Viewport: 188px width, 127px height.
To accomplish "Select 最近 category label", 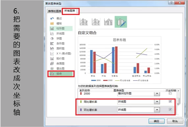I will [59, 18].
